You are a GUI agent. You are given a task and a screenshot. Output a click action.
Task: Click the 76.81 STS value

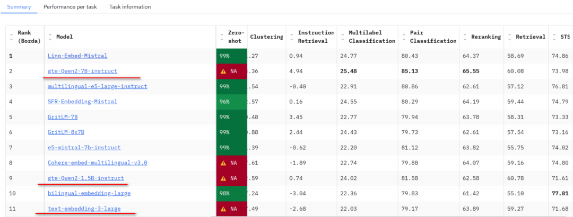[x=560, y=86]
